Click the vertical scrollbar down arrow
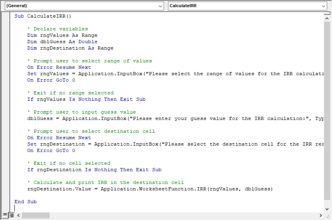This screenshot has height=220, width=332. click(x=327, y=209)
